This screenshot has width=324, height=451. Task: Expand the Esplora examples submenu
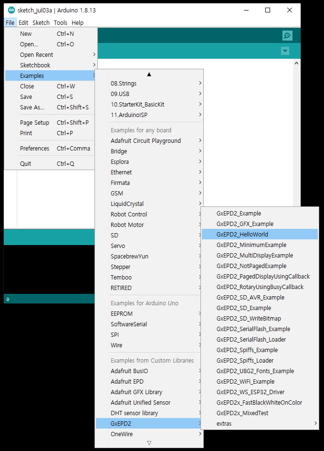pos(149,161)
